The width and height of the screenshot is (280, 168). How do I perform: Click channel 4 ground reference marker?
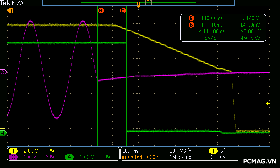pyautogui.click(x=3, y=133)
